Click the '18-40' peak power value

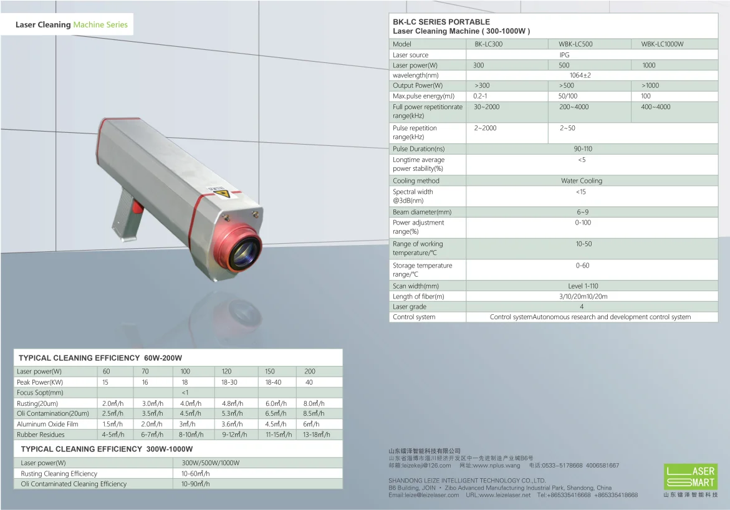pos(273,382)
